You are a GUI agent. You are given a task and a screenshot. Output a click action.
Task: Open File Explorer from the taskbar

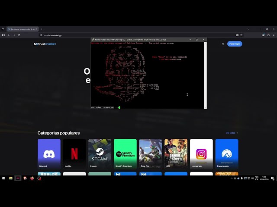(11, 178)
